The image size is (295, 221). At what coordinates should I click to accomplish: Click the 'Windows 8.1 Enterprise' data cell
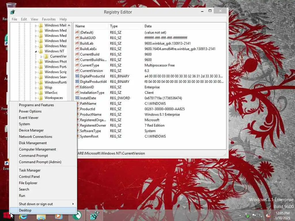pyautogui.click(x=162, y=115)
